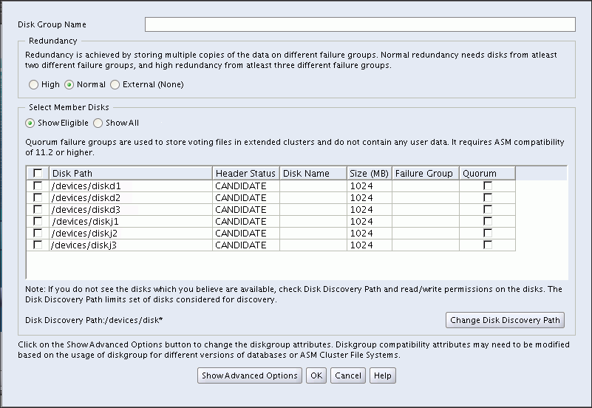The image size is (592, 408).
Task: Enable Quorum for /devices/diskj2 row
Action: (487, 233)
